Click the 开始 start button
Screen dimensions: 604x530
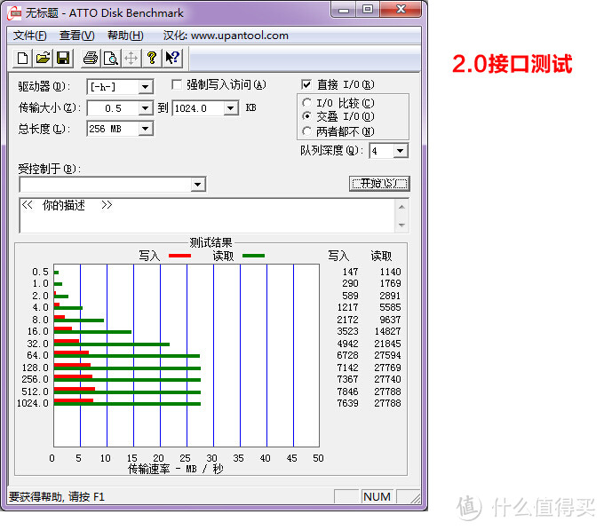point(379,184)
